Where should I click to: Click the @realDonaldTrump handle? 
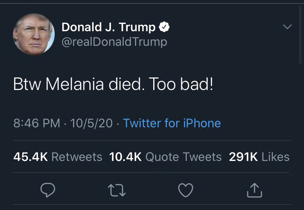point(114,42)
